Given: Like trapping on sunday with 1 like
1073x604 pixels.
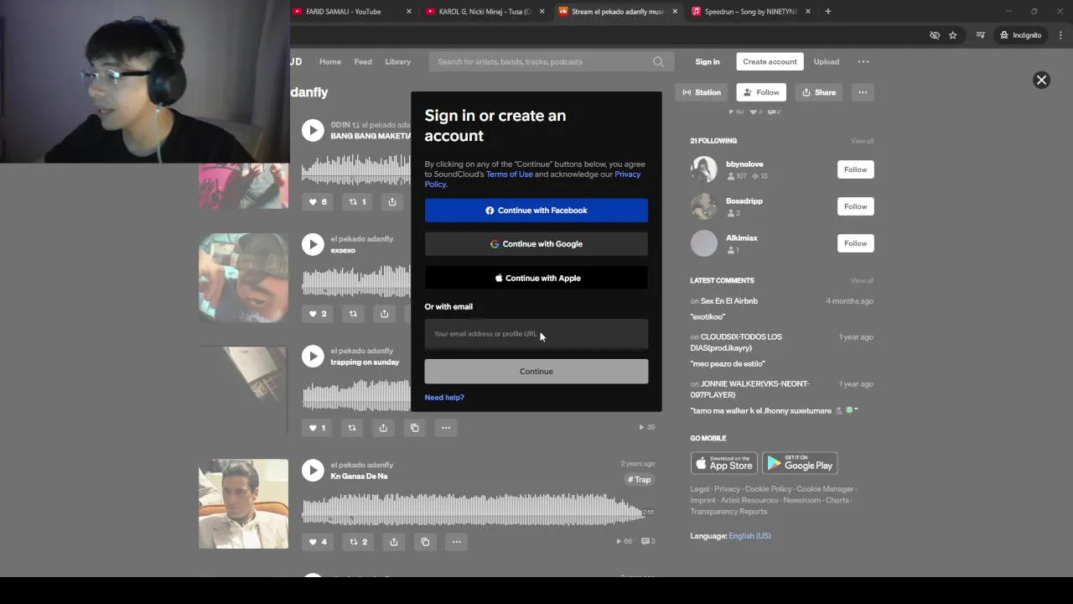Looking at the screenshot, I should (x=318, y=428).
